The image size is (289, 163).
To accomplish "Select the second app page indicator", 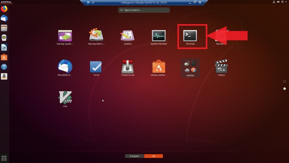I will coord(284,89).
